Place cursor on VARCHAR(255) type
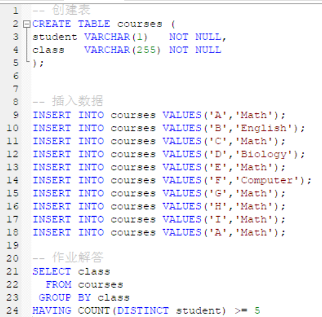This screenshot has height=317, width=322. pyautogui.click(x=122, y=50)
